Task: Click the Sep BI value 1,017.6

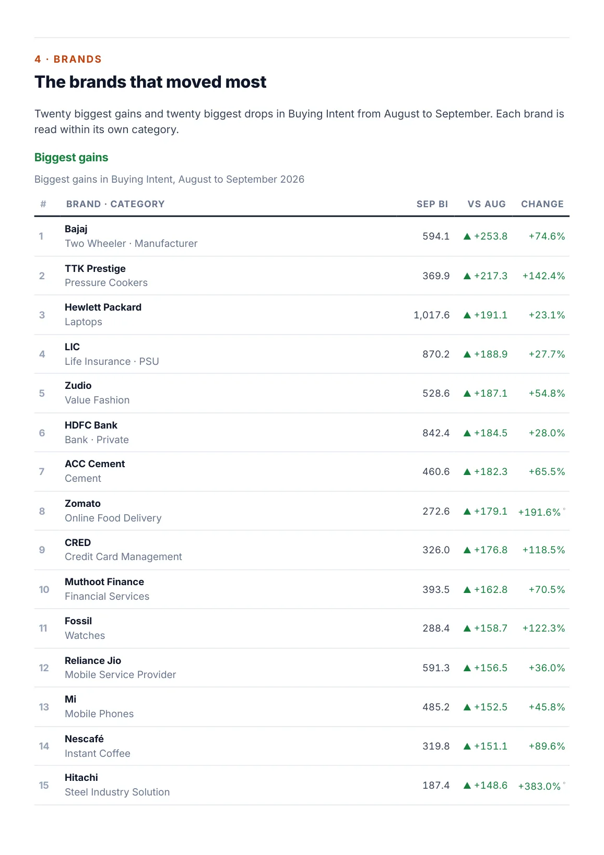Action: [432, 315]
